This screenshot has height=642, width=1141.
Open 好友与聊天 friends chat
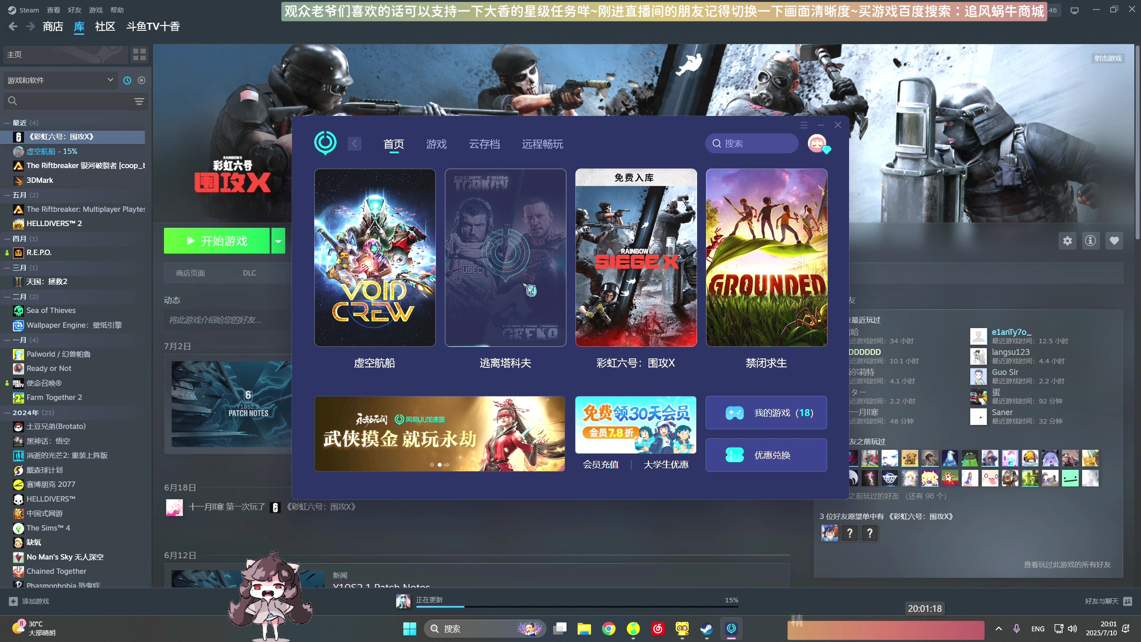[x=1108, y=601]
